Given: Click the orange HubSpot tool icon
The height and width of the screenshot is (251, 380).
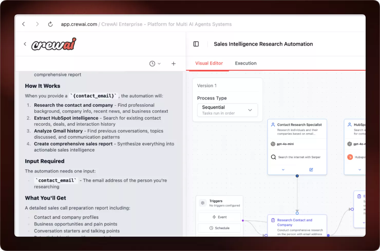Looking at the screenshot, I should 350,157.
